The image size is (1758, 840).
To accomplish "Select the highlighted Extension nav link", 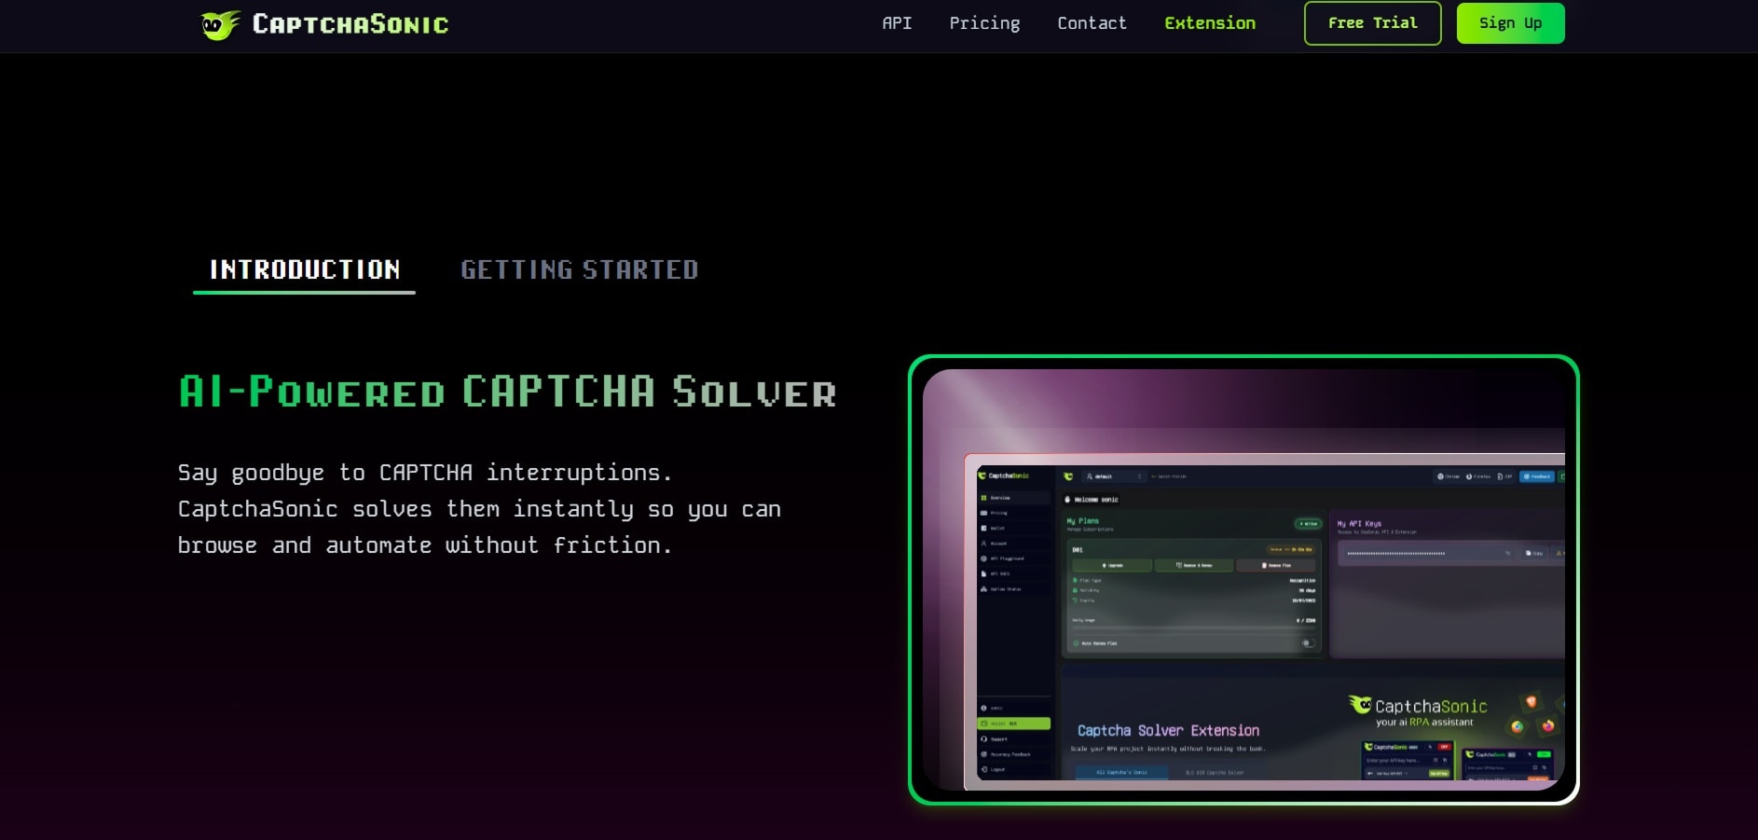I will coord(1210,23).
